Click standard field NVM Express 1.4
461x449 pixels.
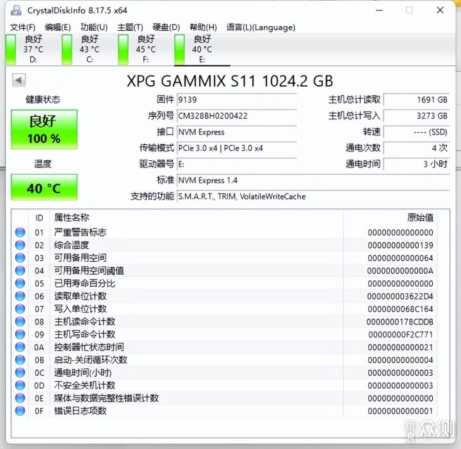[x=313, y=180]
